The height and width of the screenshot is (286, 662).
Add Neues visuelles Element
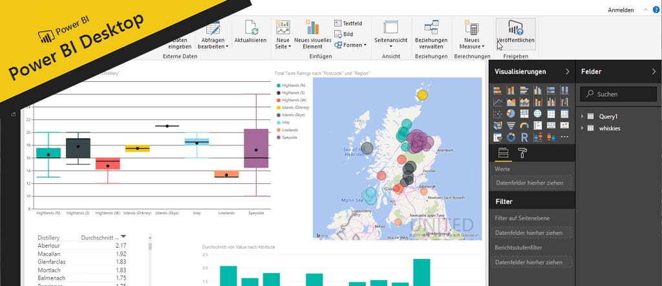coord(312,34)
